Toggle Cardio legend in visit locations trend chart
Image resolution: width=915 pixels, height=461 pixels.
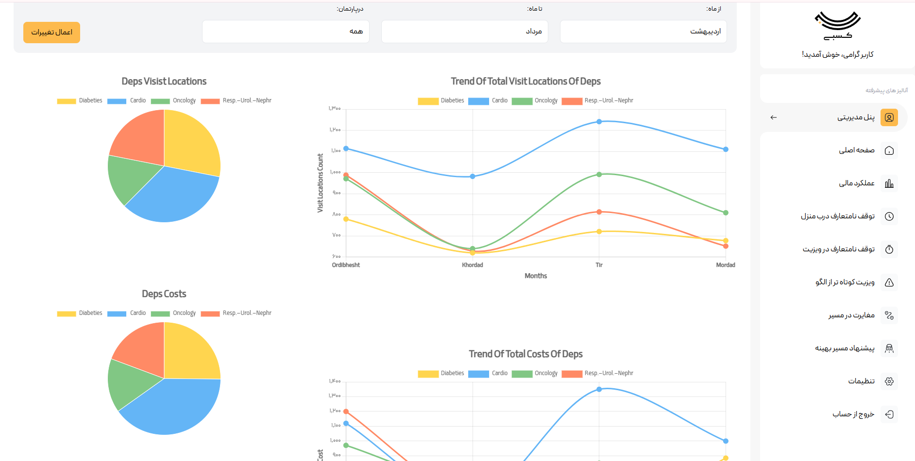[488, 101]
